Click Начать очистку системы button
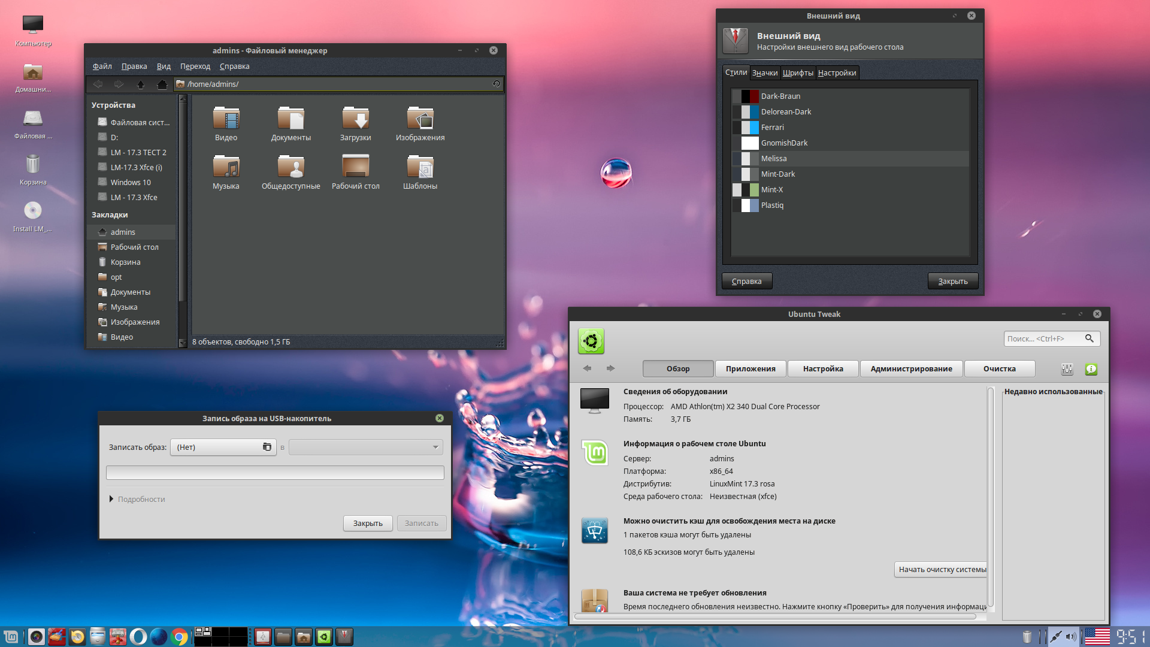 click(x=941, y=569)
